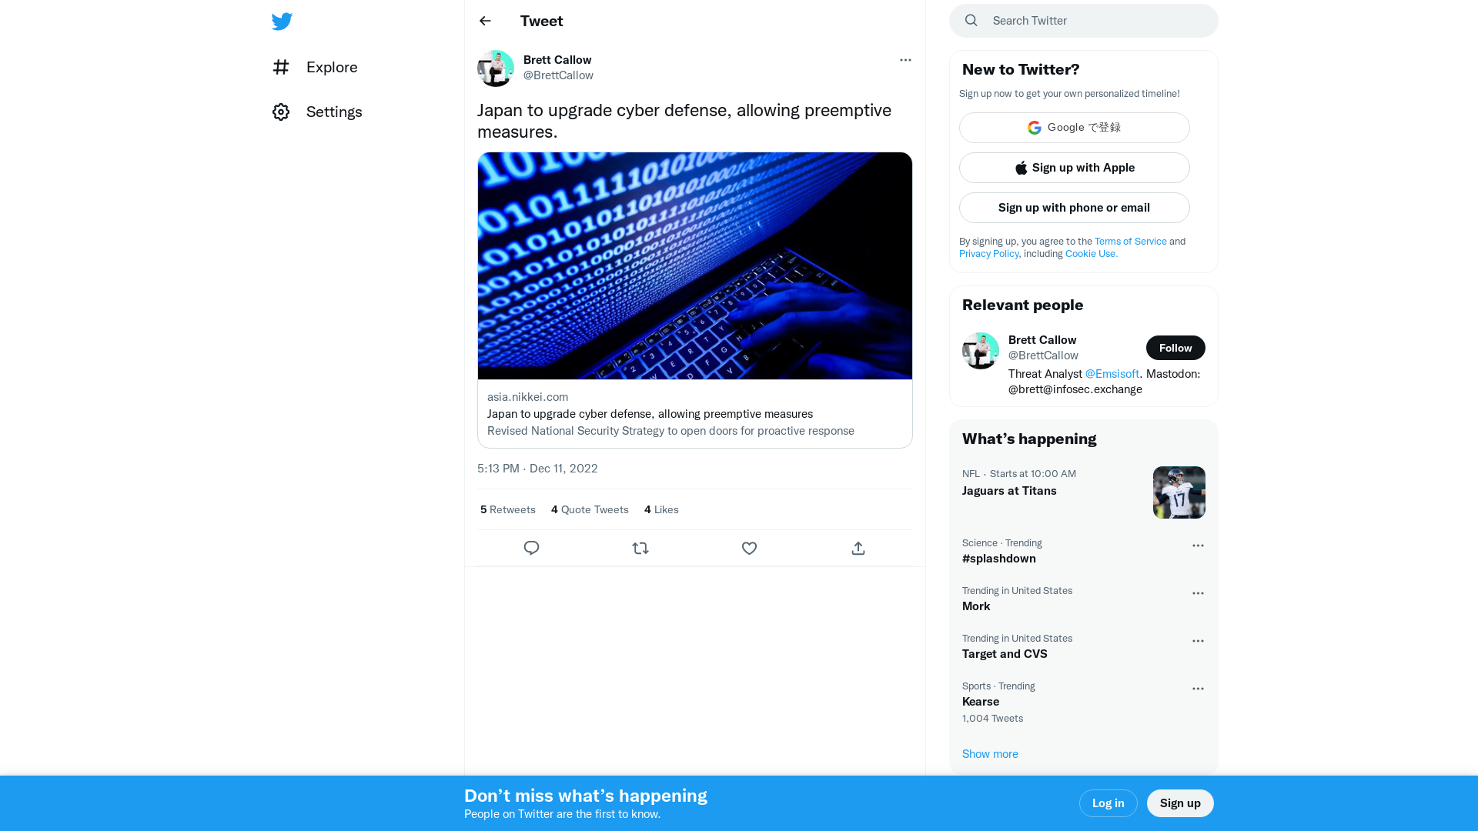Image resolution: width=1478 pixels, height=831 pixels.
Task: Open the Terms of Service link
Action: coord(1130,242)
